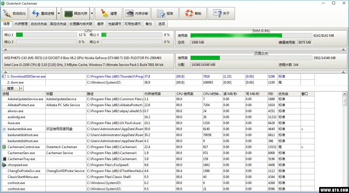The height and width of the screenshot is (193, 349).
Task: Select the aliwssv.exe process
Action: click(158, 111)
